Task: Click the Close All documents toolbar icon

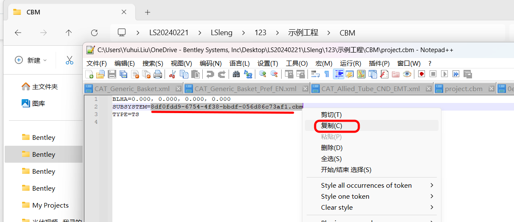Action: pyautogui.click(x=146, y=74)
